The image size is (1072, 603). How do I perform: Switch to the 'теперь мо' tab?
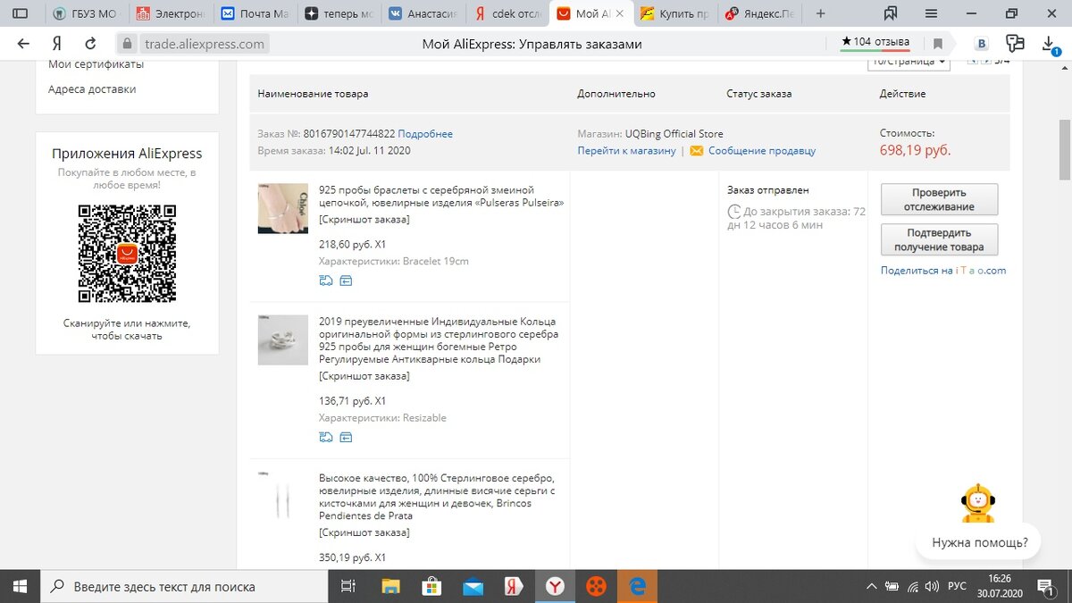coord(338,13)
